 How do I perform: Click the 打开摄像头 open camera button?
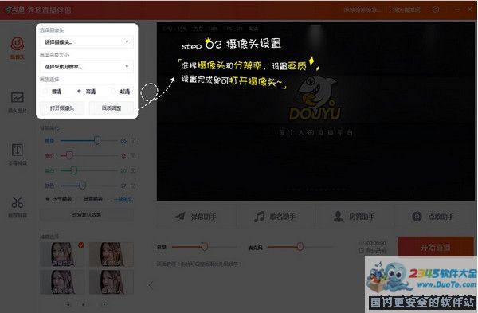pyautogui.click(x=62, y=108)
